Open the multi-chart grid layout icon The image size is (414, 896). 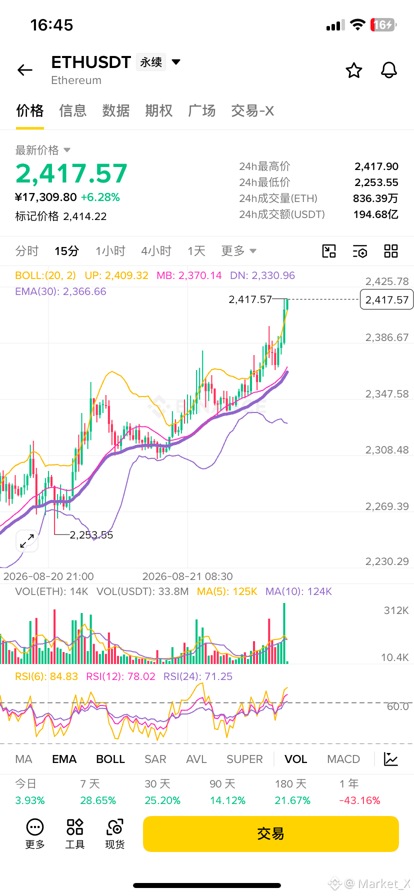coord(391,251)
